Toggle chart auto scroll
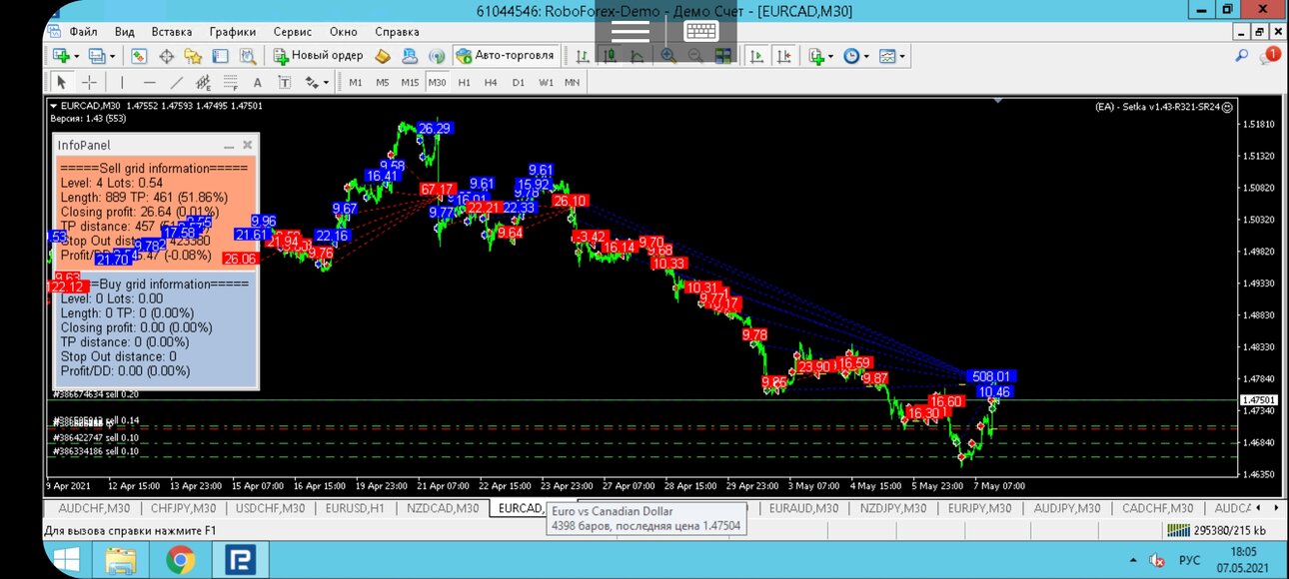Screen dimensions: 1289x579 click(757, 56)
